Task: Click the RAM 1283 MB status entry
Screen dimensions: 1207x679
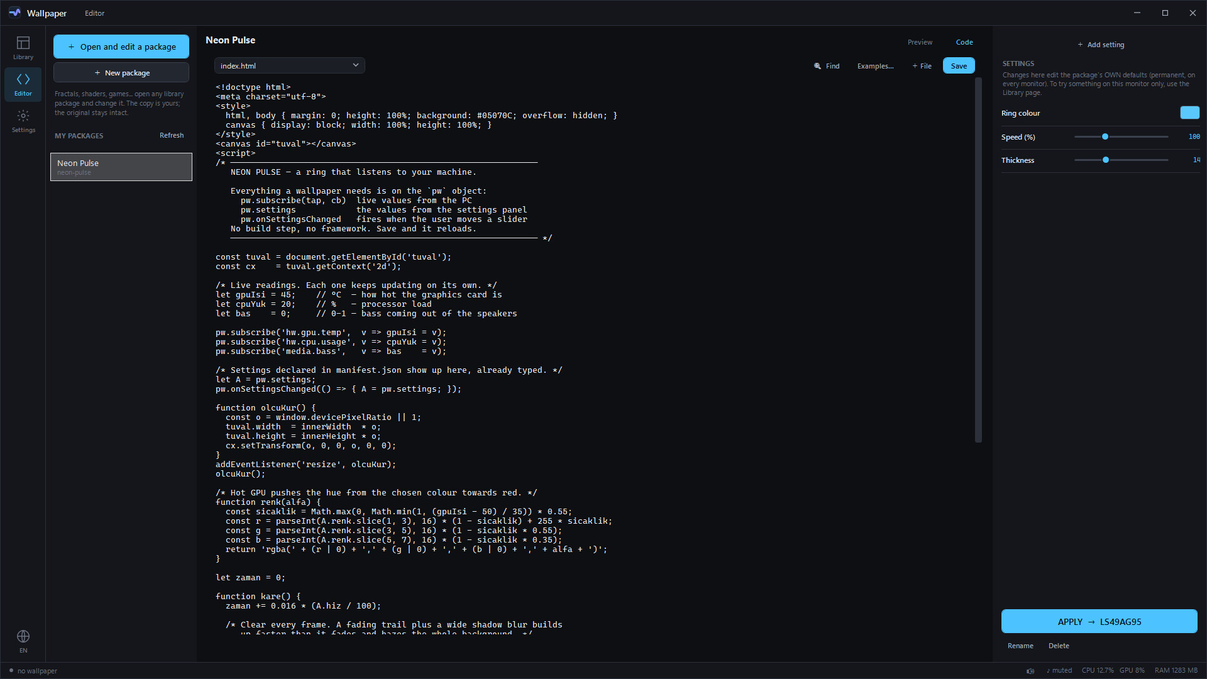Action: [1176, 671]
